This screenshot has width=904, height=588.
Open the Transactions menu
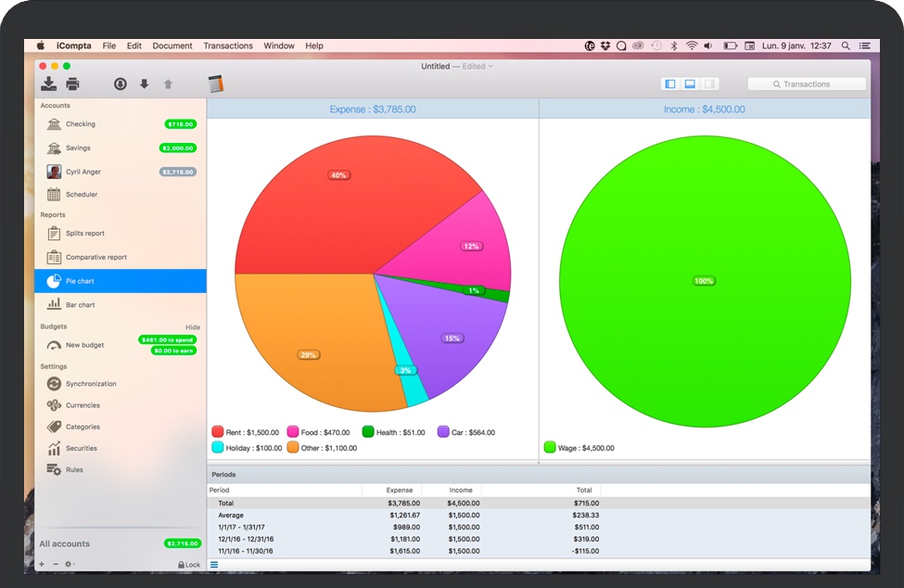228,45
